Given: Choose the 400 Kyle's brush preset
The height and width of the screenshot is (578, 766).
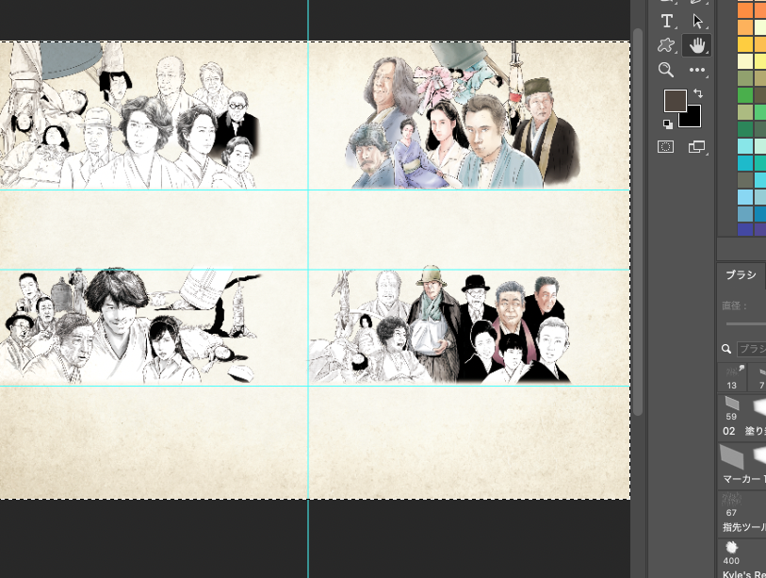Looking at the screenshot, I should [x=742, y=558].
